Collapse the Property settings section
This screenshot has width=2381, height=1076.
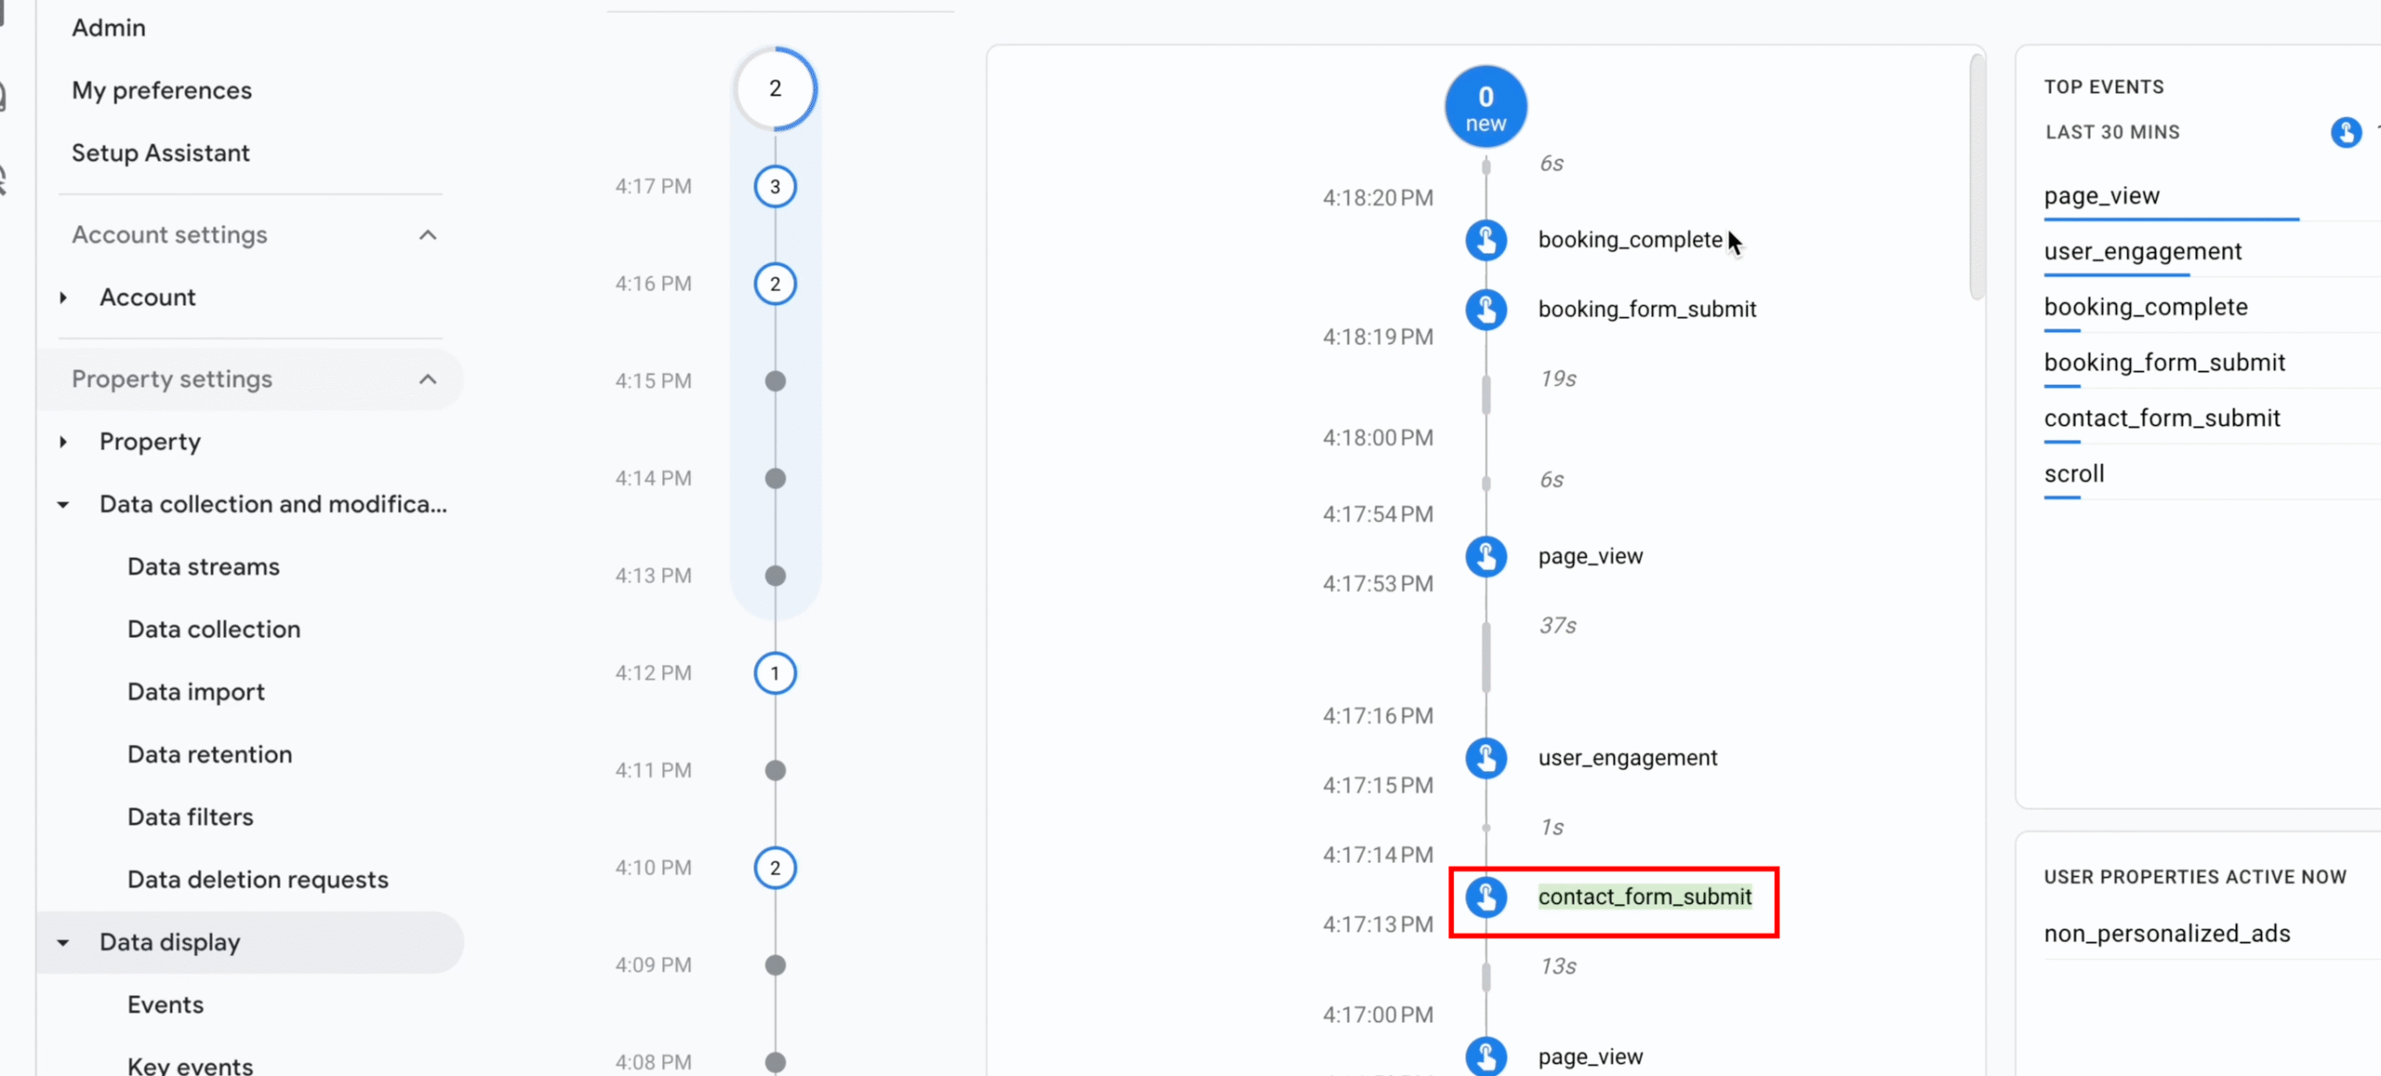427,379
